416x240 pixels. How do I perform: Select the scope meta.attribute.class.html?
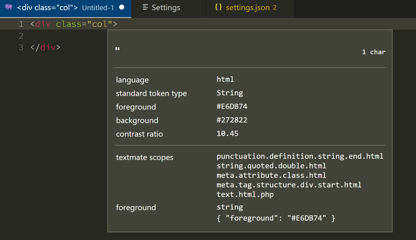pyautogui.click(x=271, y=175)
